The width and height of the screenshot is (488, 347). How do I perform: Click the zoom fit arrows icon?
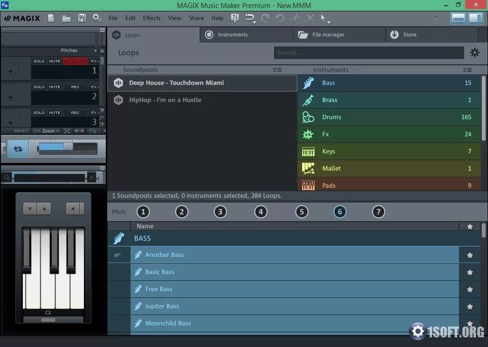tap(67, 131)
